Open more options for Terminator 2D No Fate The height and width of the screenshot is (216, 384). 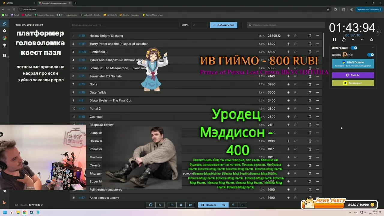pos(317,76)
